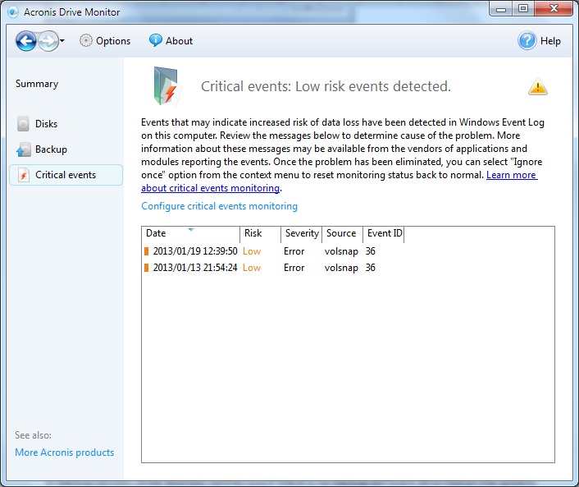Click the Acronis Drive Monitor title bar icon
Image resolution: width=579 pixels, height=487 pixels.
(x=13, y=12)
